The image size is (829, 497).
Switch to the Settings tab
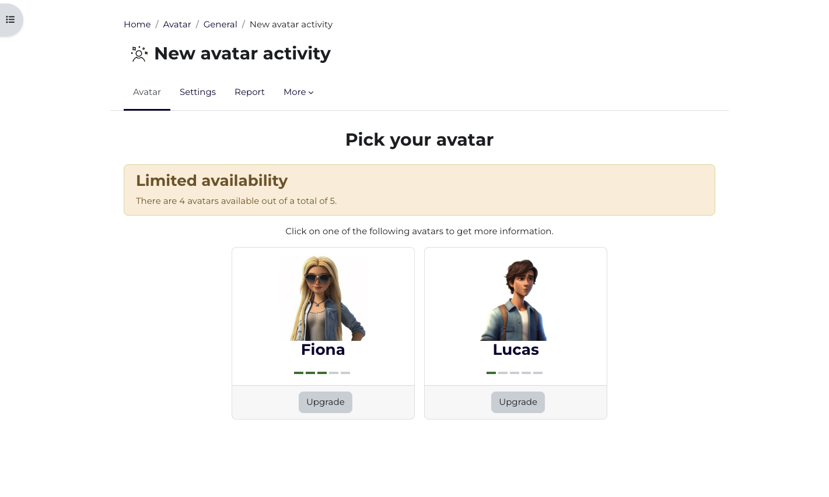197,92
